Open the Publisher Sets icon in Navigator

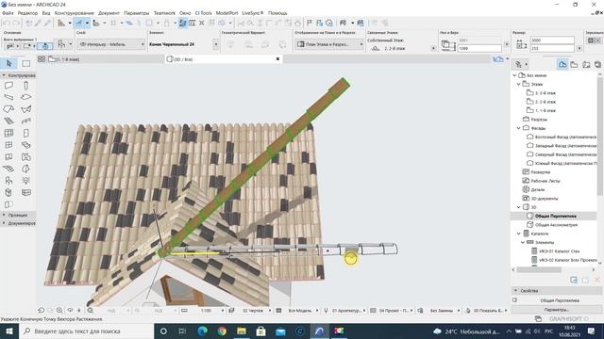tap(597, 64)
